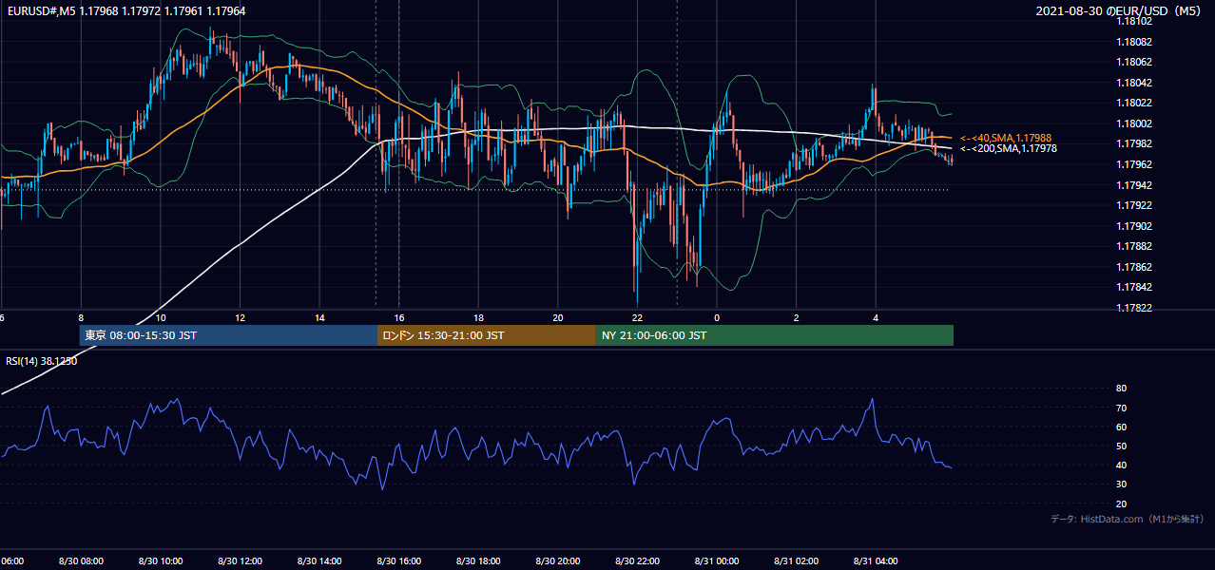Image resolution: width=1215 pixels, height=570 pixels.
Task: Click price axis value 1.17842
Action: 1134,288
